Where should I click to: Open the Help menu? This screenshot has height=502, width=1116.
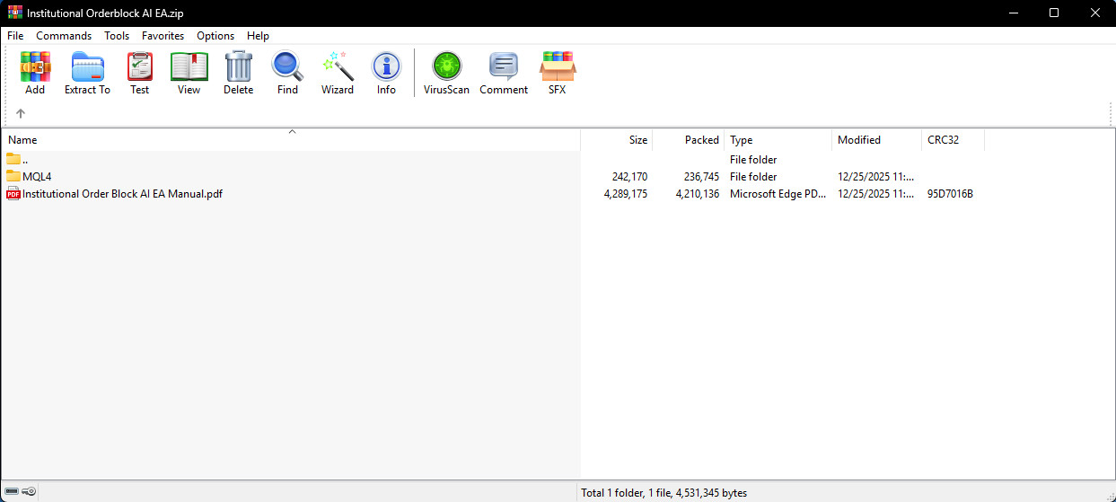pyautogui.click(x=258, y=36)
